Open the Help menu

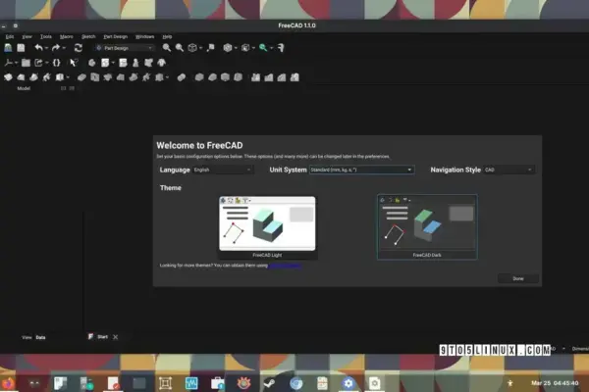pos(167,37)
